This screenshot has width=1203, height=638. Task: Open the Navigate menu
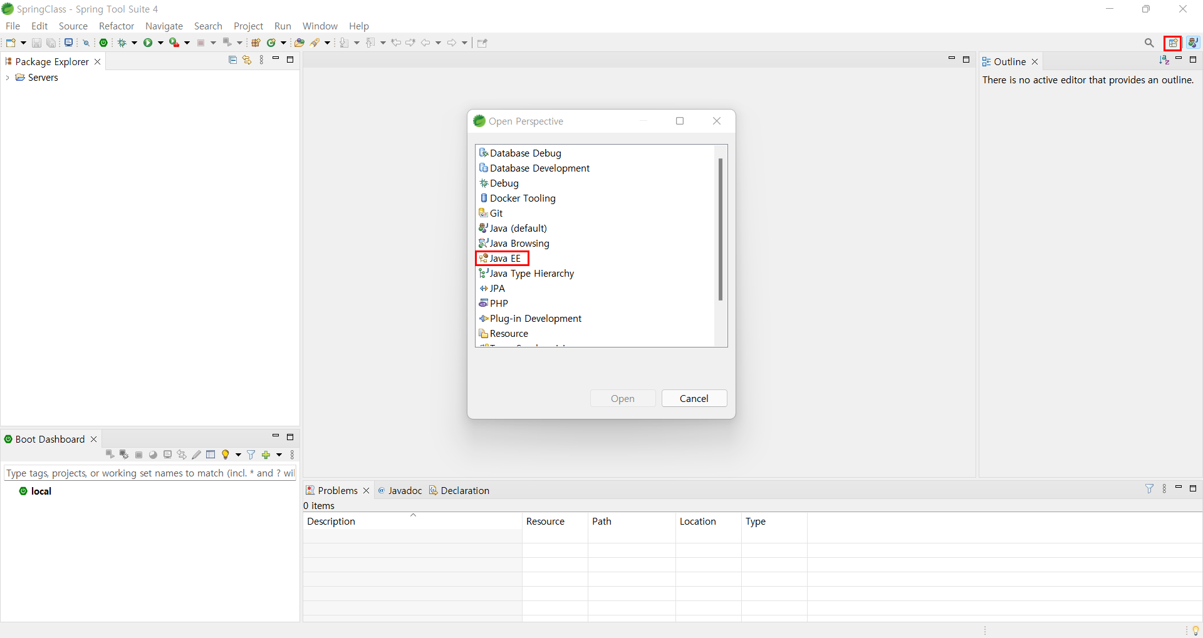click(x=164, y=26)
